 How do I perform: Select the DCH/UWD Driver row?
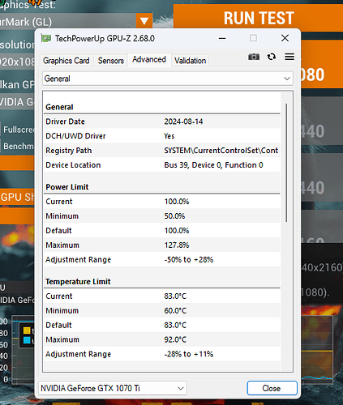point(162,136)
